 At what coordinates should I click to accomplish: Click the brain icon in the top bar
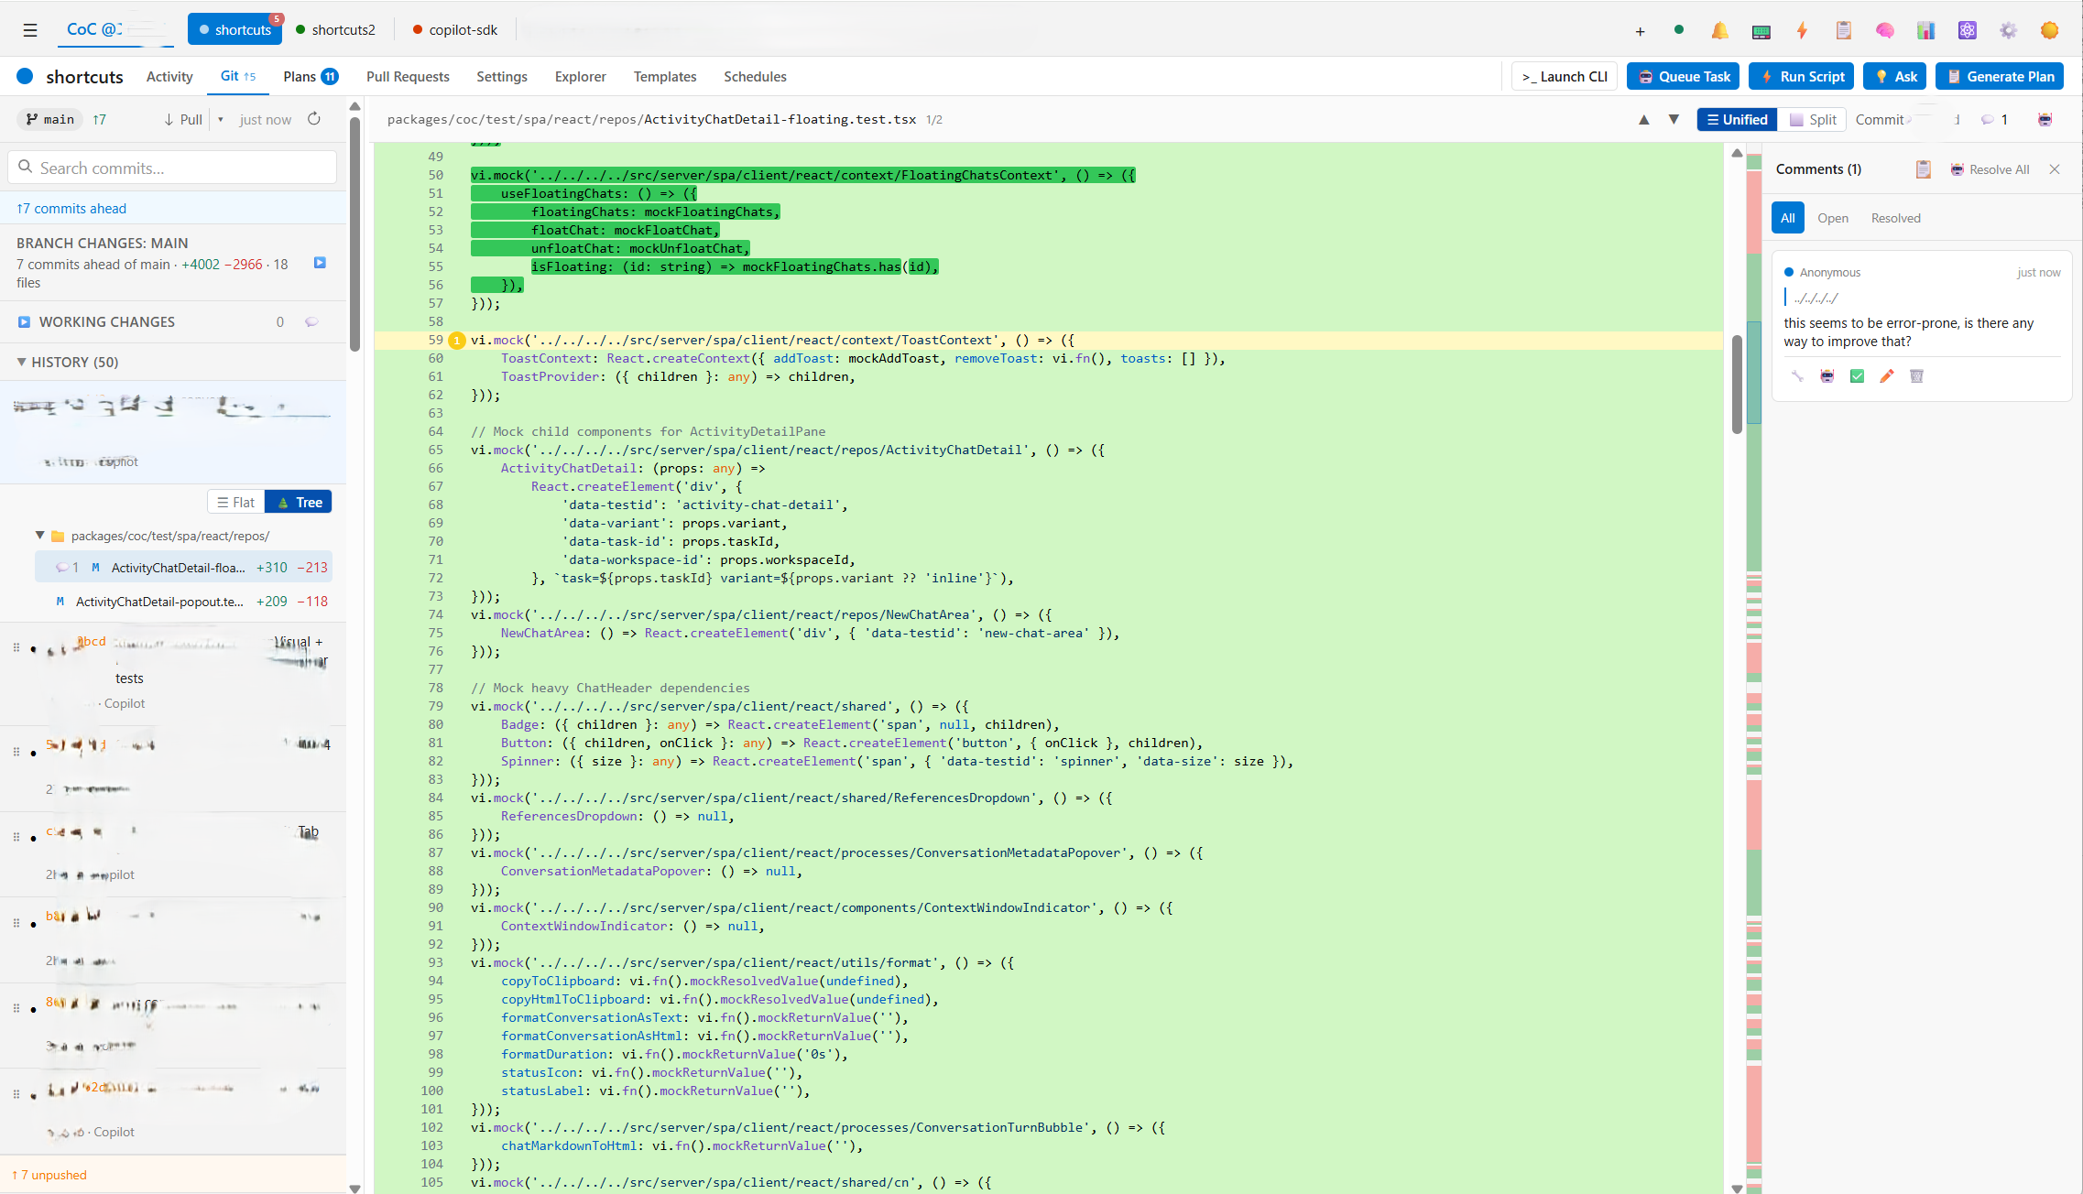pos(1884,29)
